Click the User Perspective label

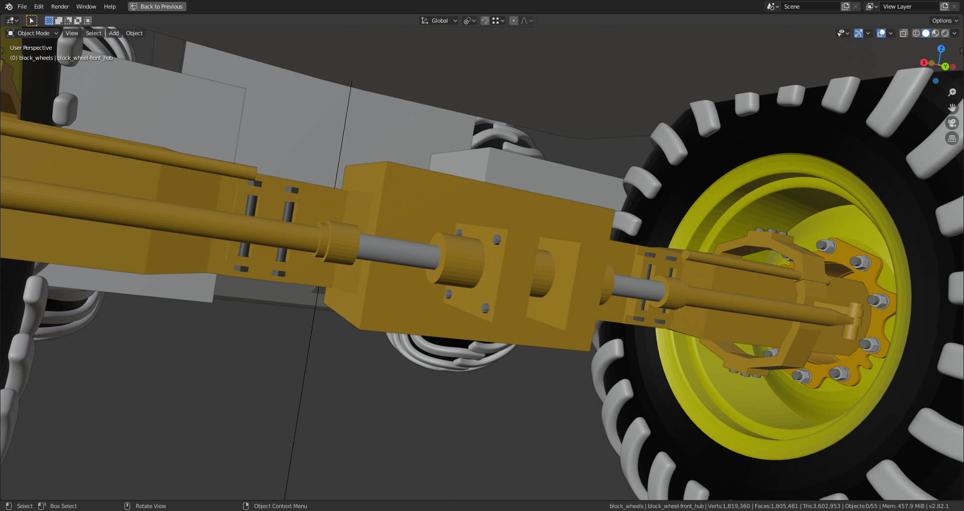pos(31,48)
